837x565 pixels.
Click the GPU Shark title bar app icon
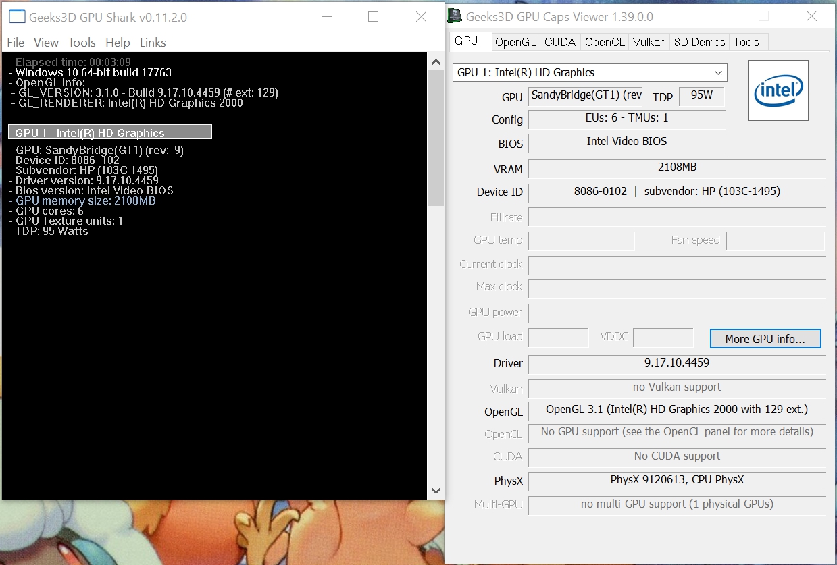pyautogui.click(x=17, y=18)
